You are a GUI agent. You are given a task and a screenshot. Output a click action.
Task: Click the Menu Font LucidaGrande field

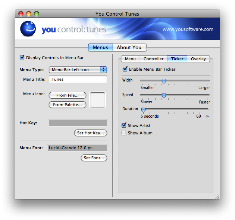(78, 148)
